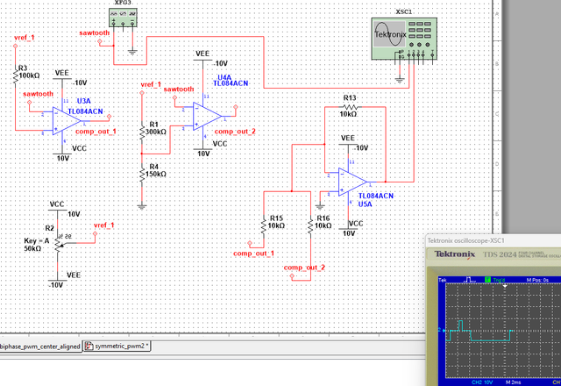This screenshot has width=561, height=386.
Task: Click the VCC label above potentiometer R2
Action: (x=56, y=204)
